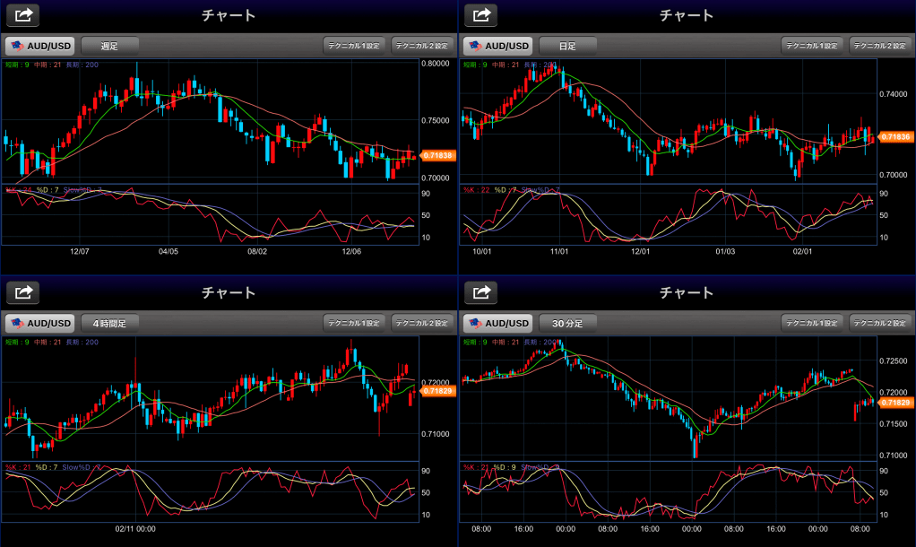This screenshot has height=547, width=916.
Task: Open テクニカル1設定 on the daily chart
Action: (812, 46)
